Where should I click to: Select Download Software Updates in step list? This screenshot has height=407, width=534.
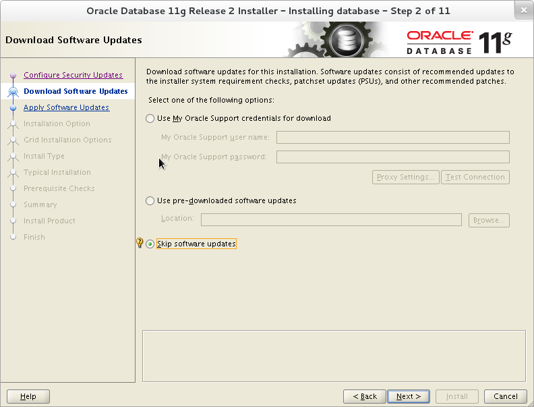coord(76,91)
